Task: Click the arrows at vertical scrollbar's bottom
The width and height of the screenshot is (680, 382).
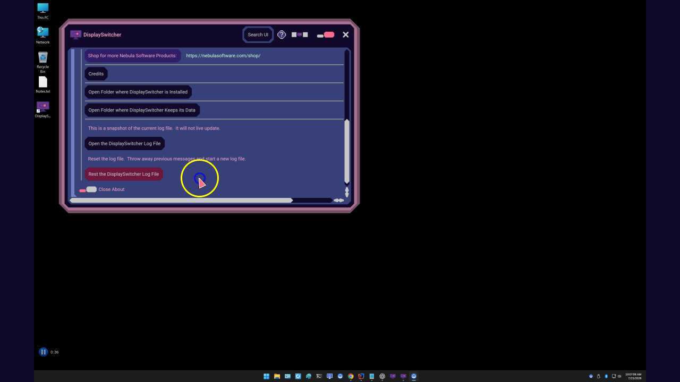Action: pyautogui.click(x=347, y=192)
